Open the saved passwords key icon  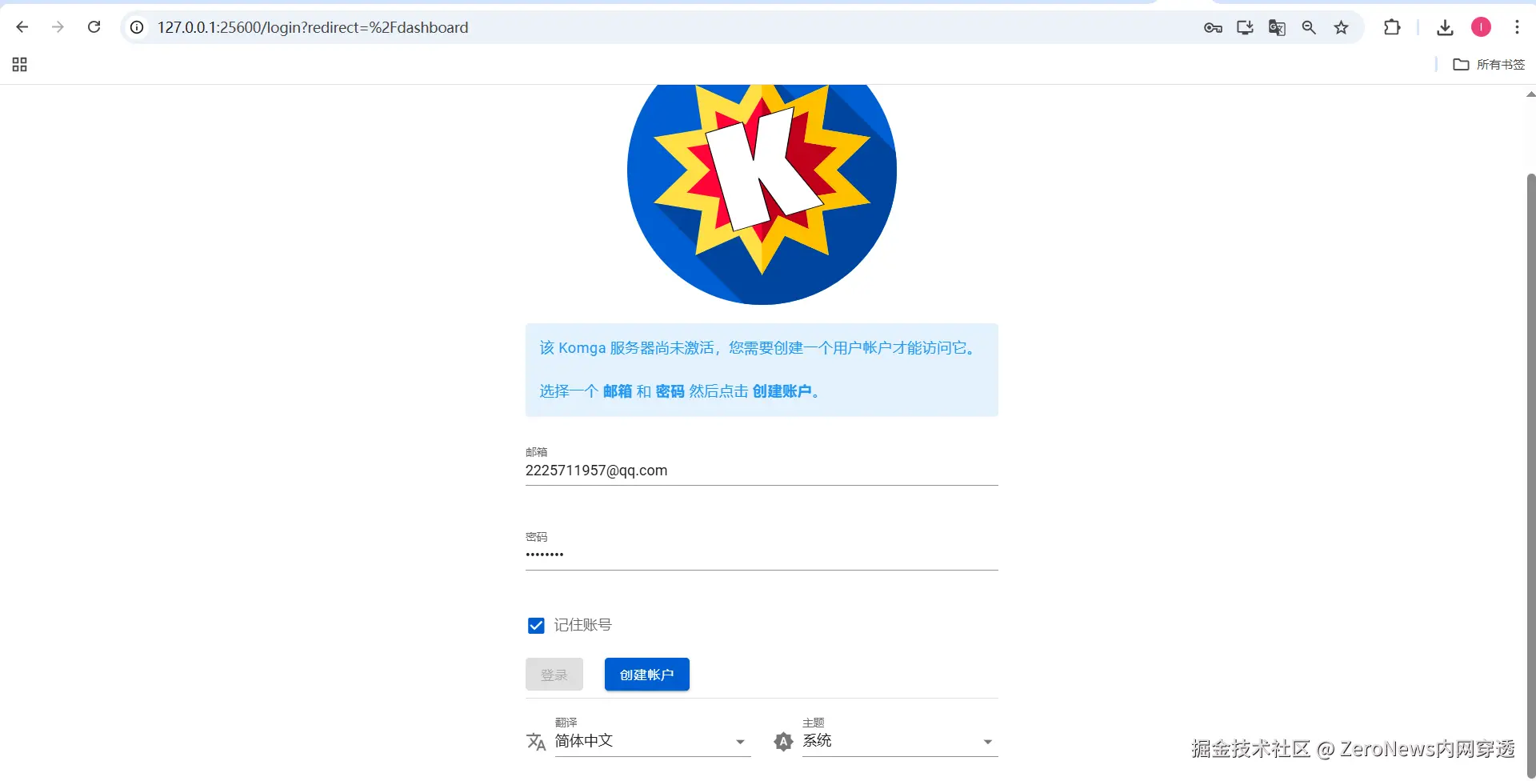tap(1213, 27)
